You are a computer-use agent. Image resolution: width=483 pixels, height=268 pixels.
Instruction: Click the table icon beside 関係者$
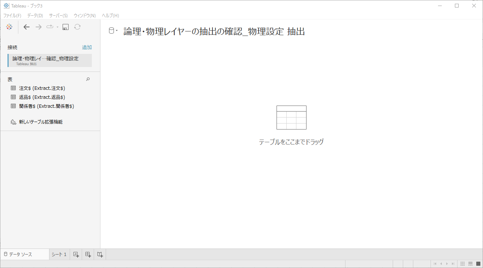pyautogui.click(x=13, y=106)
